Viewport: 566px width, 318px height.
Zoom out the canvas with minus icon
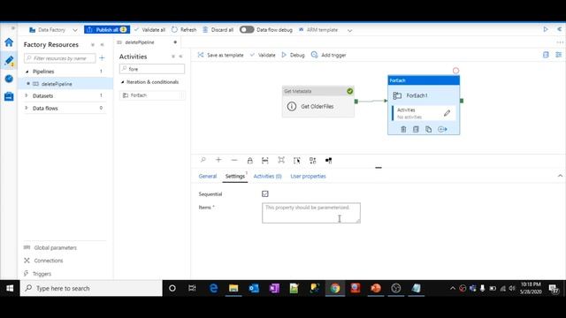coord(234,160)
